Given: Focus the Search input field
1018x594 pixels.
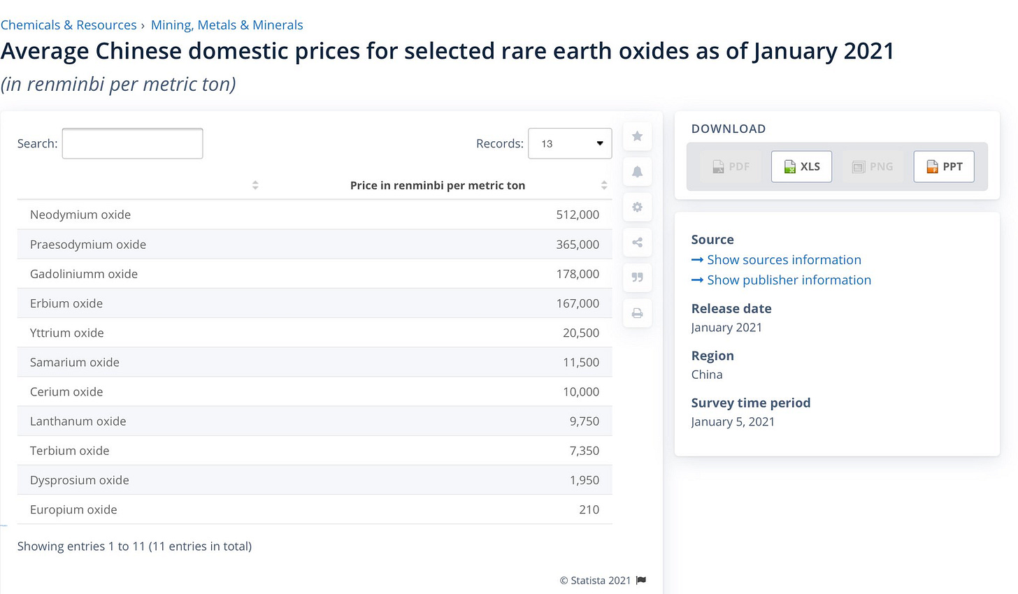Looking at the screenshot, I should click(x=132, y=143).
